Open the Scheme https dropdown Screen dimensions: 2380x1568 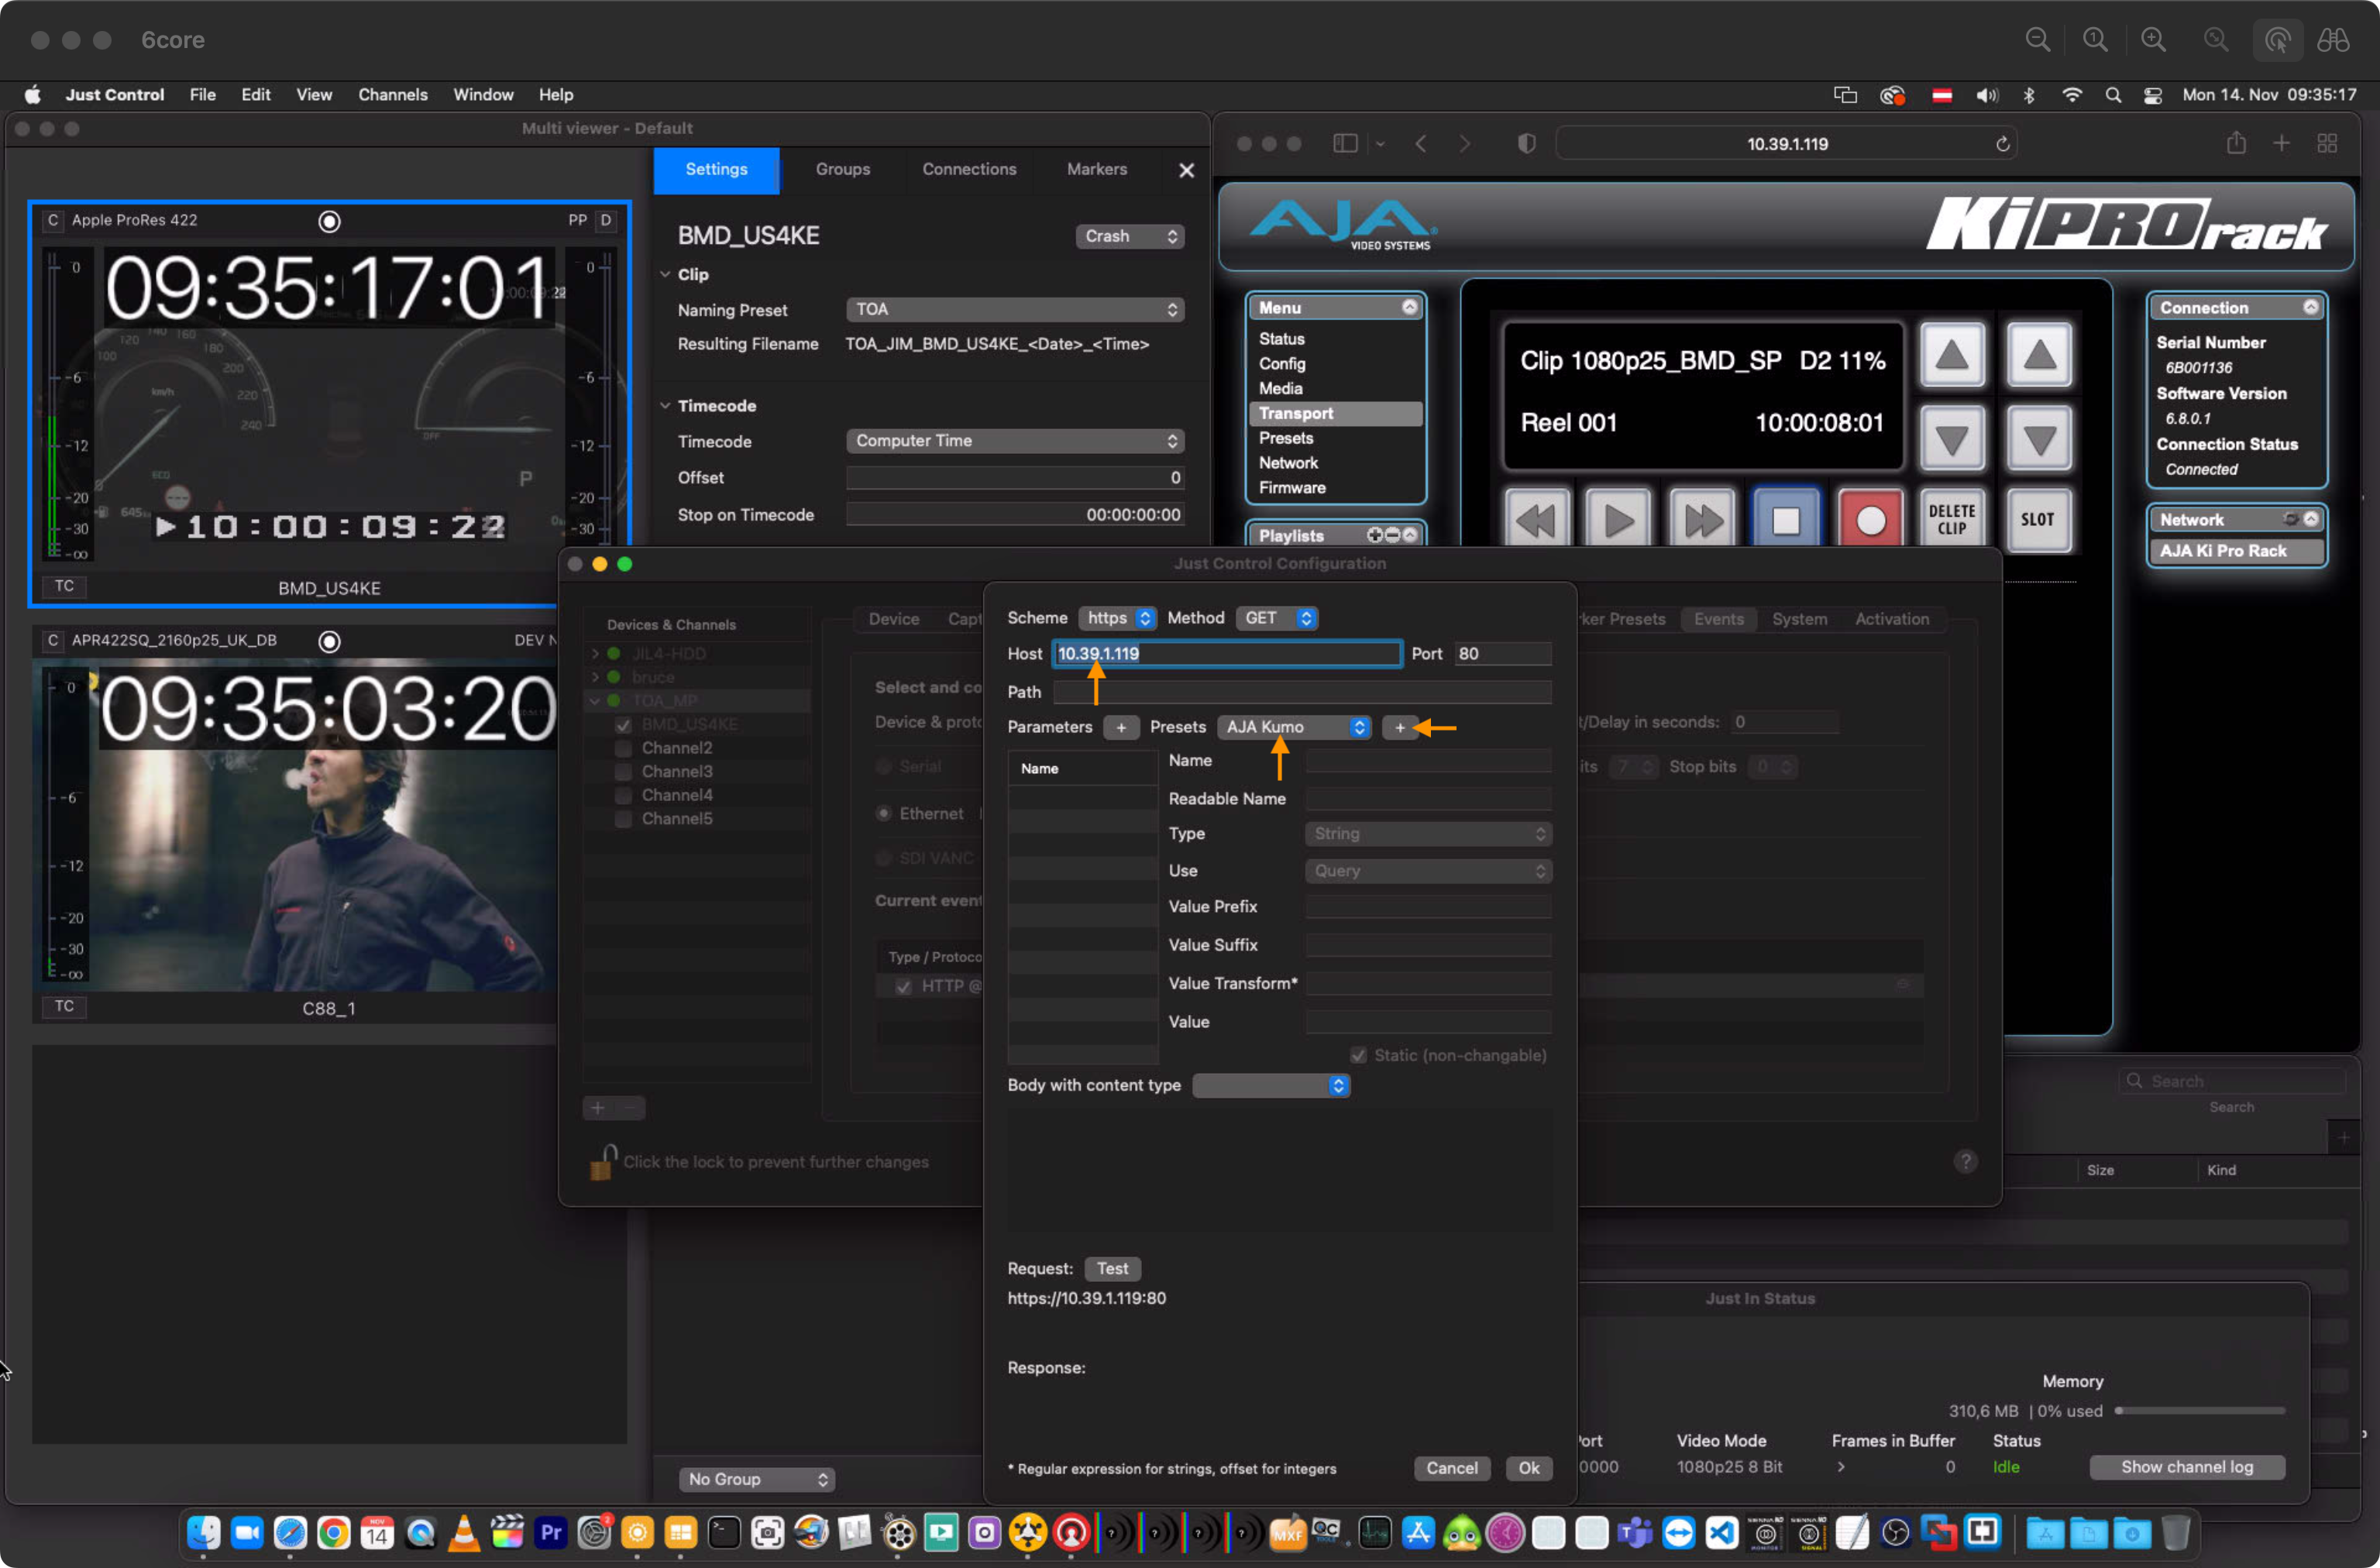pyautogui.click(x=1117, y=618)
